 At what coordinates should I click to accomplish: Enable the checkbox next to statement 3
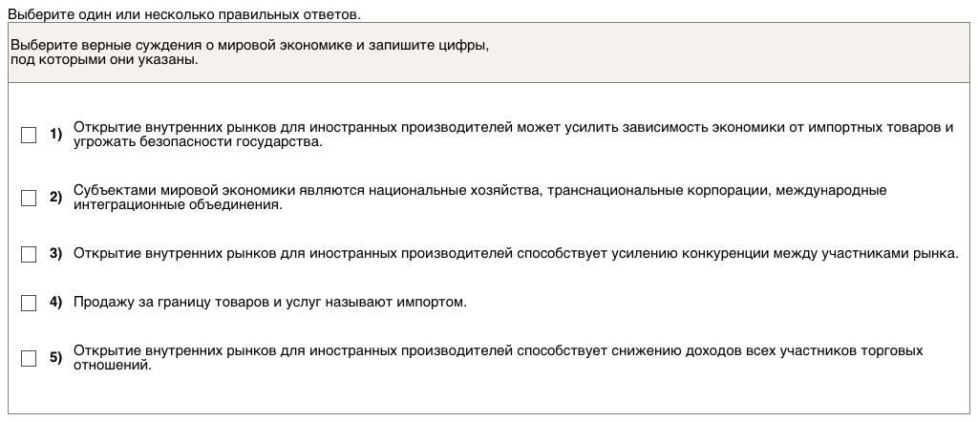click(29, 254)
